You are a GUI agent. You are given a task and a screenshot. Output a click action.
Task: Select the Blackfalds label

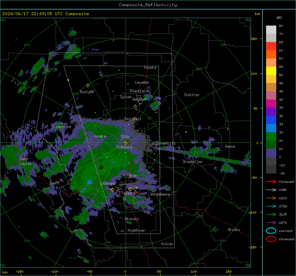[x=140, y=91]
